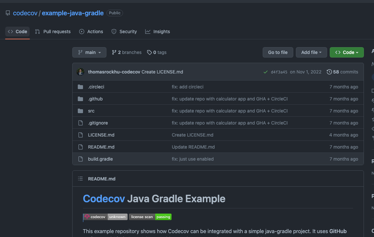Viewport: 374px width, 237px height.
Task: Click the '7 months ago' timestamp on build.gradle
Action: (344, 159)
